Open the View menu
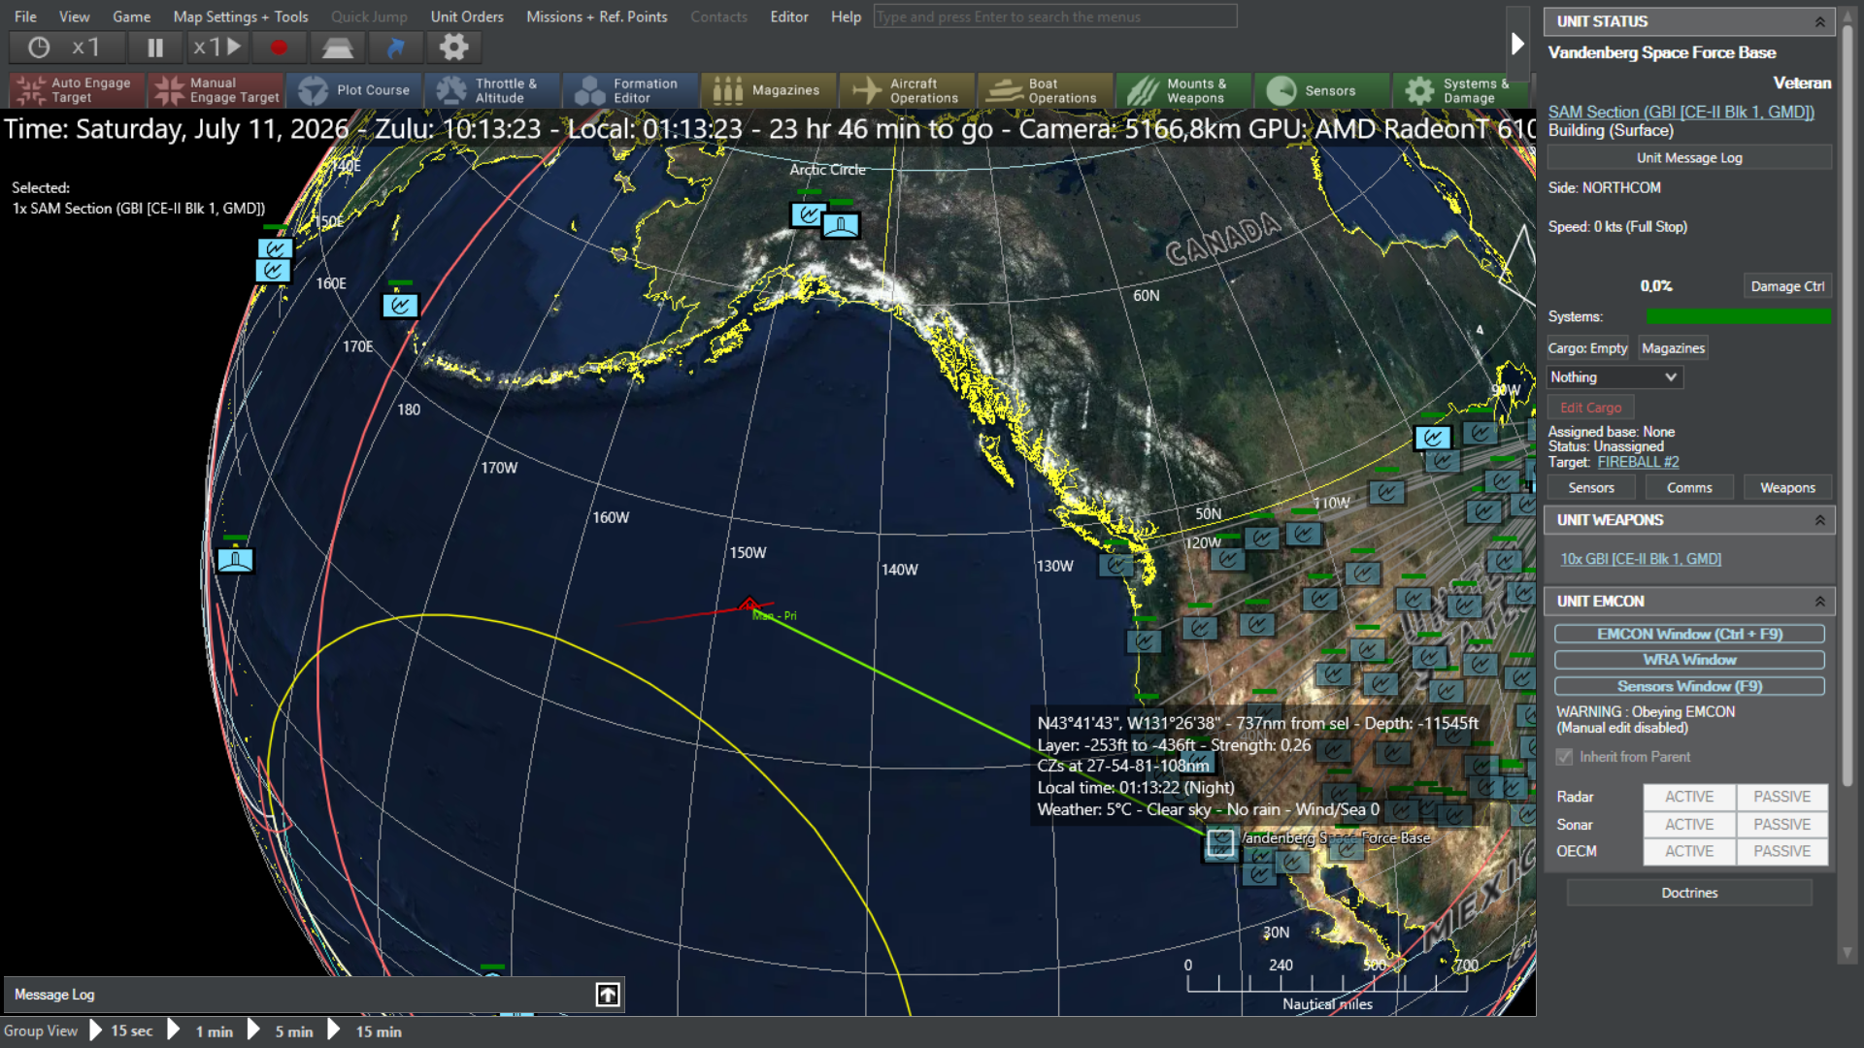Screen dimensions: 1864x1048 (74, 16)
